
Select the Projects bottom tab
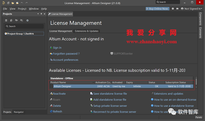coord(7,112)
